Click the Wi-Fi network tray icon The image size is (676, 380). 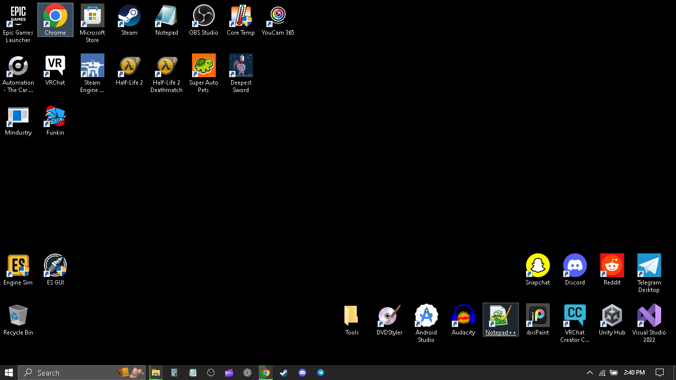click(x=602, y=373)
